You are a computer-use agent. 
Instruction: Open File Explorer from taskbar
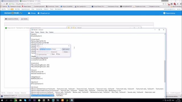point(20,100)
